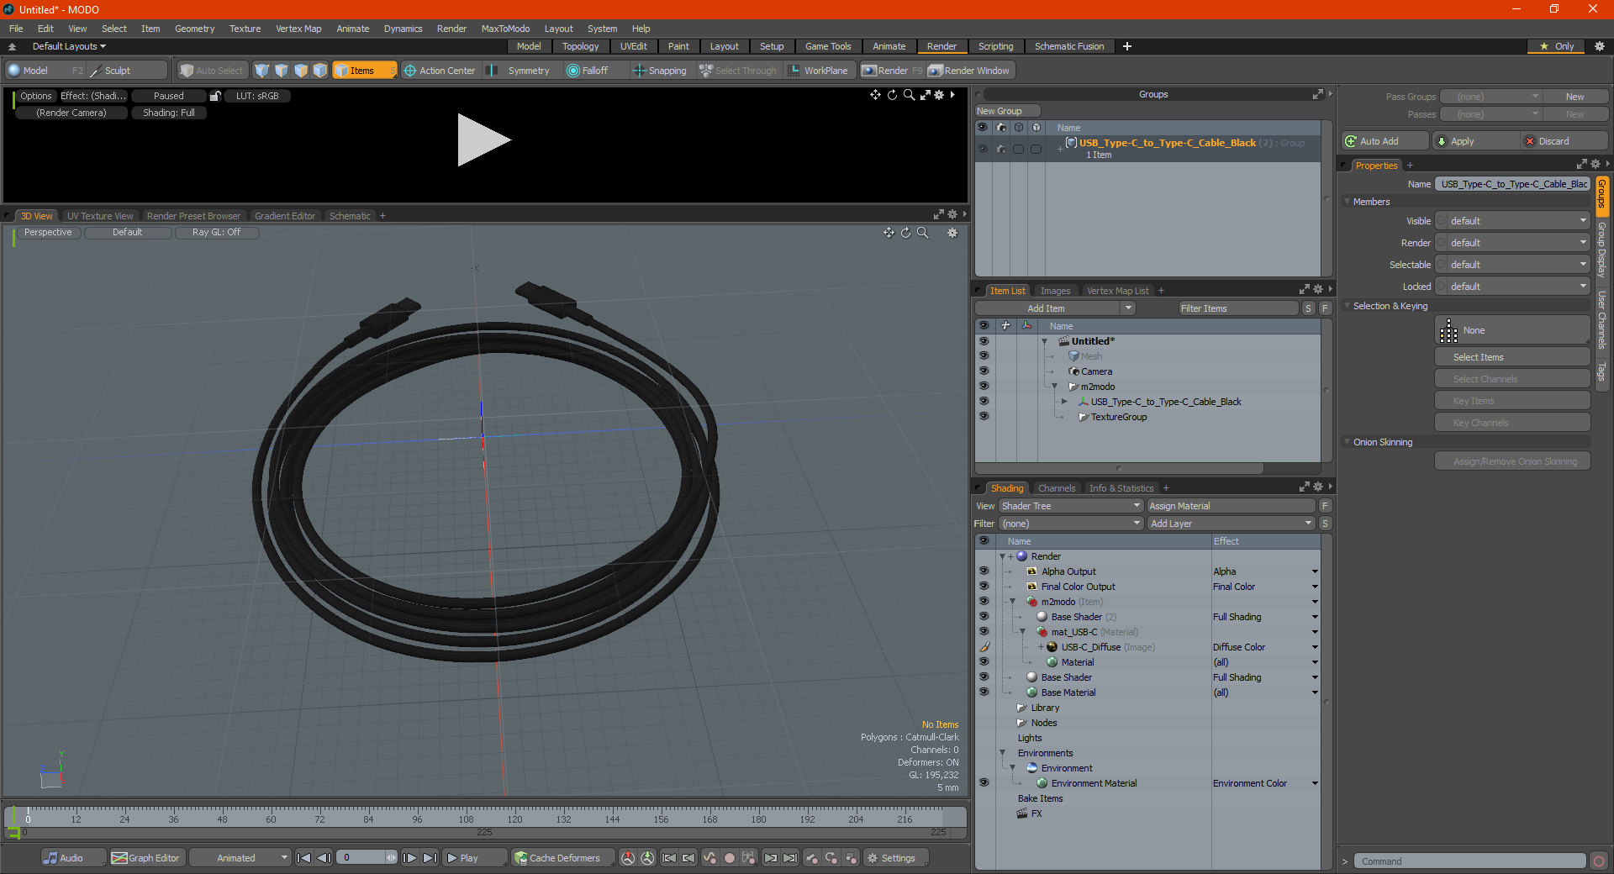1614x874 pixels.
Task: Go to the first frame
Action: click(x=304, y=858)
